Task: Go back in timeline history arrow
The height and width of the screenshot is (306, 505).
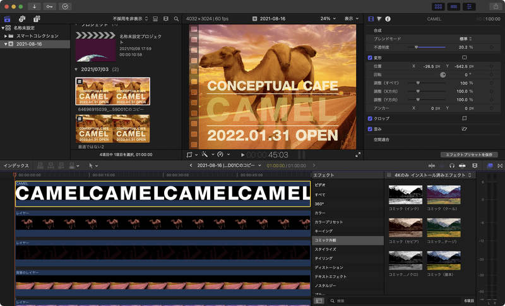Action: (x=191, y=166)
